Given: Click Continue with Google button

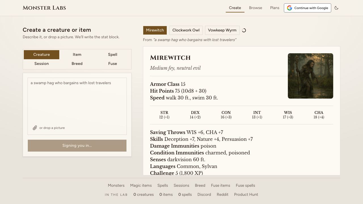Looking at the screenshot, I should click(307, 8).
